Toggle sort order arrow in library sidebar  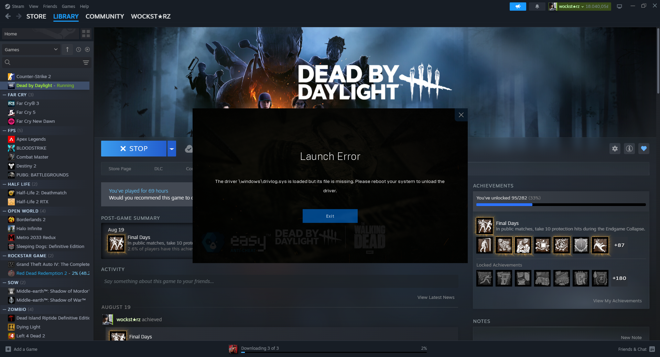67,50
